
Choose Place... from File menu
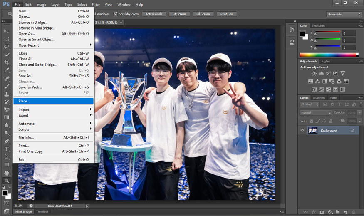(x=53, y=101)
